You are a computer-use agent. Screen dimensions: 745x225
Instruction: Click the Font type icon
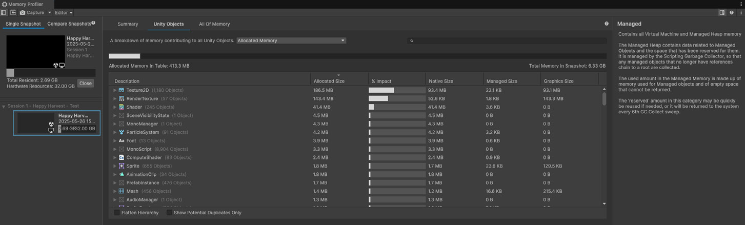(122, 140)
